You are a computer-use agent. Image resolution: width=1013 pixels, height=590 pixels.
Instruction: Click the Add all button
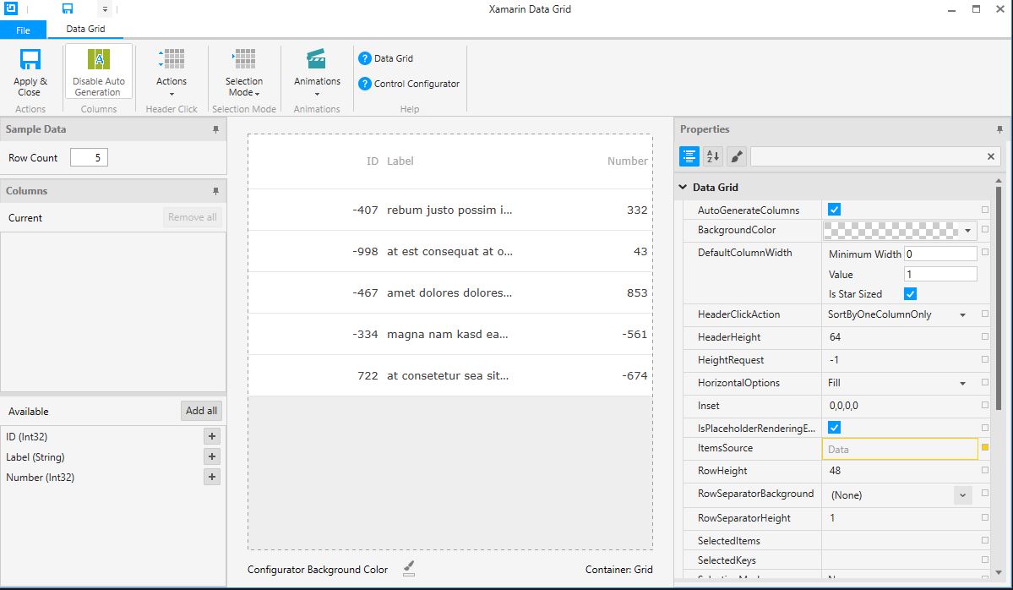point(201,411)
